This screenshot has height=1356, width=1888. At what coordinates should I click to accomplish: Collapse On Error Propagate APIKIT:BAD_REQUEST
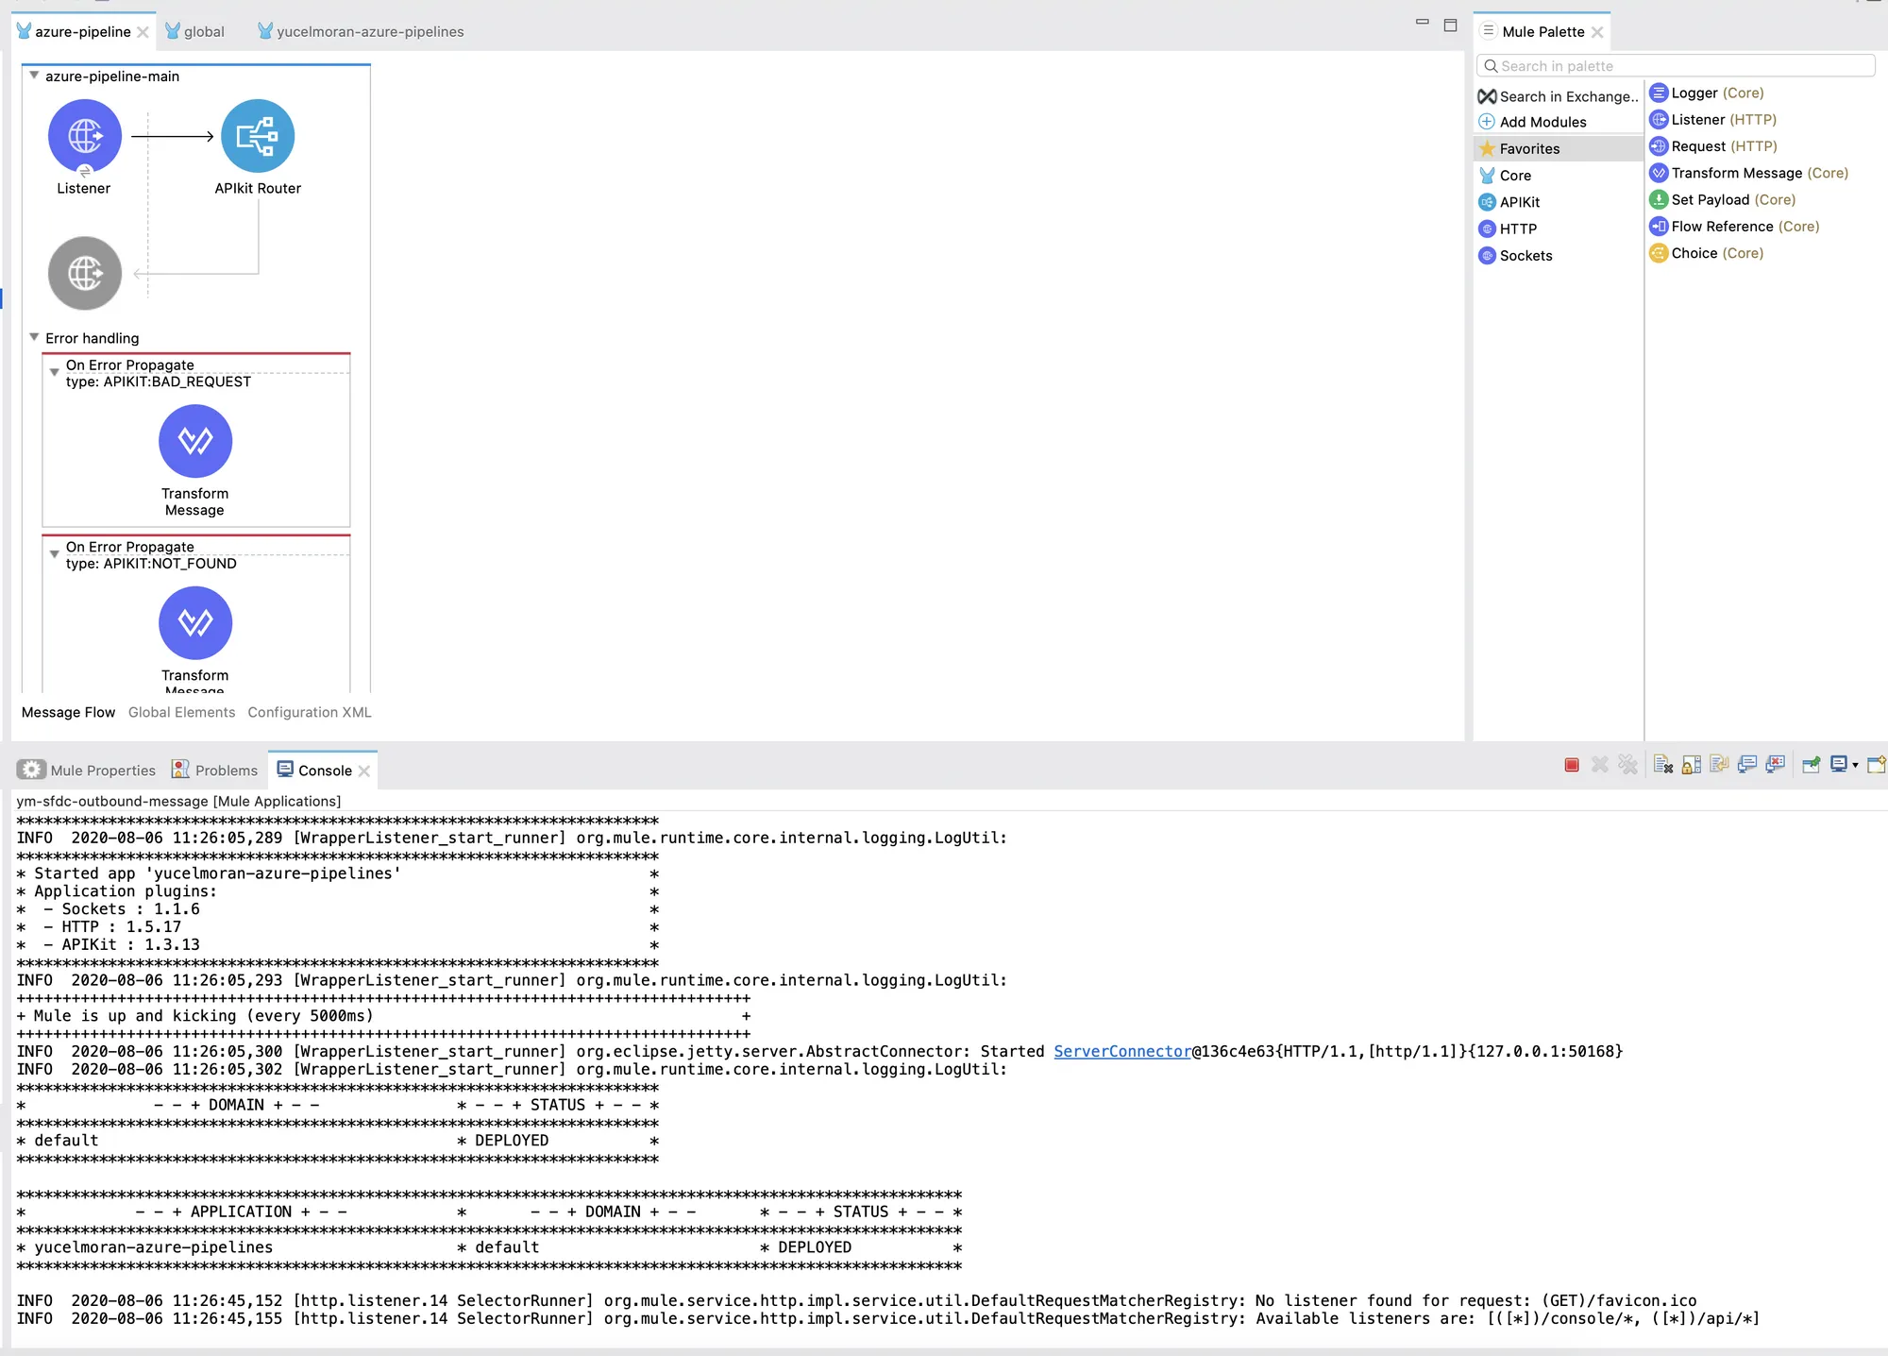click(55, 372)
